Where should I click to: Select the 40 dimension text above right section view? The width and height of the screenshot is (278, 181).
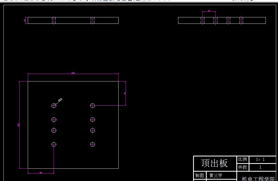click(209, 11)
